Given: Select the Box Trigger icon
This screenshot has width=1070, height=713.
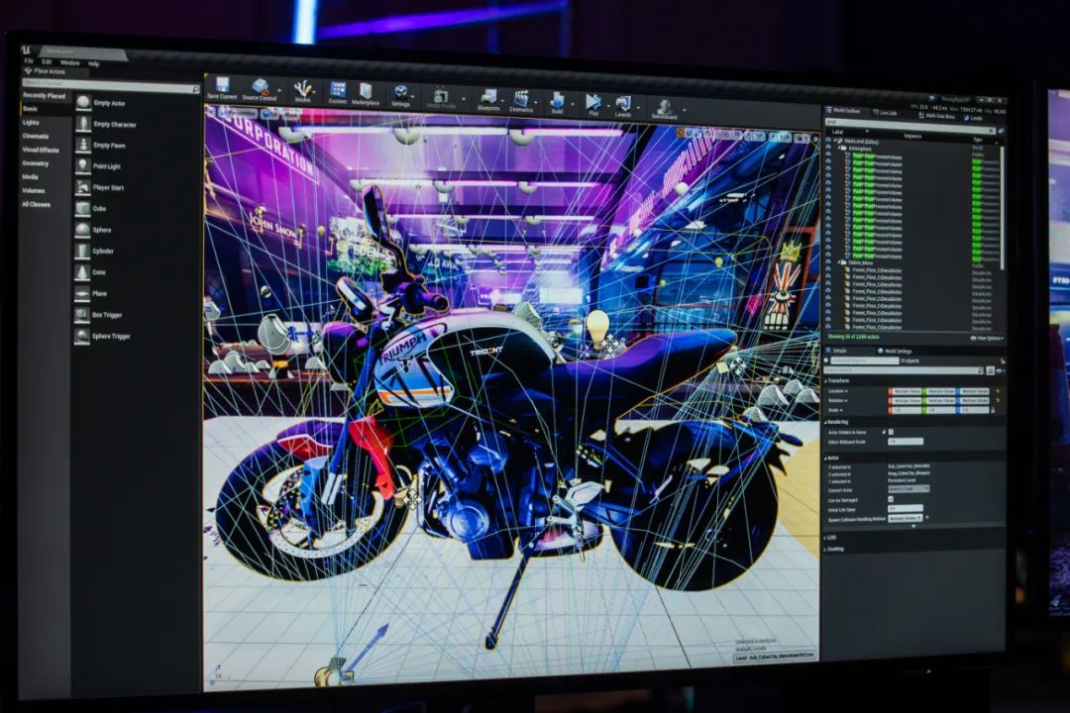Looking at the screenshot, I should (82, 315).
